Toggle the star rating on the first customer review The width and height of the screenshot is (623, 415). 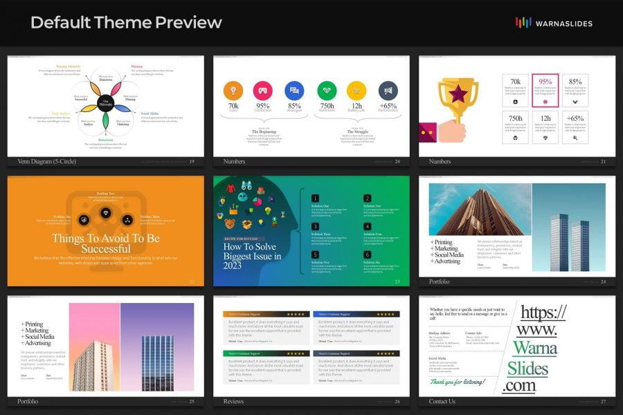pyautogui.click(x=298, y=313)
